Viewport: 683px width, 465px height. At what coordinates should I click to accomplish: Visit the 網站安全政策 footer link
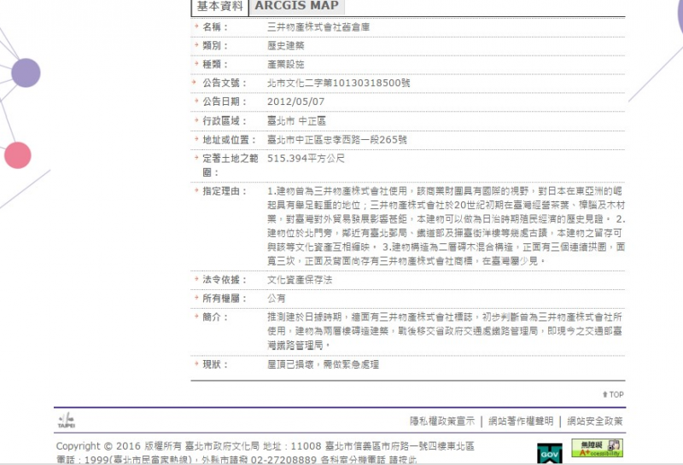pos(595,421)
